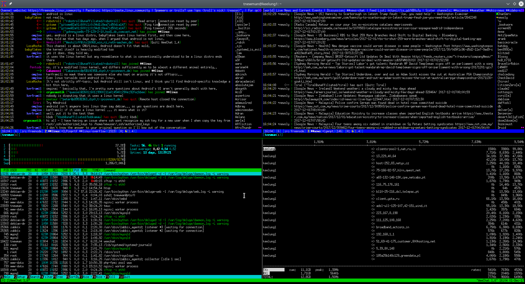Select the sshd: tnewman@pts/0 process row

tap(131, 195)
